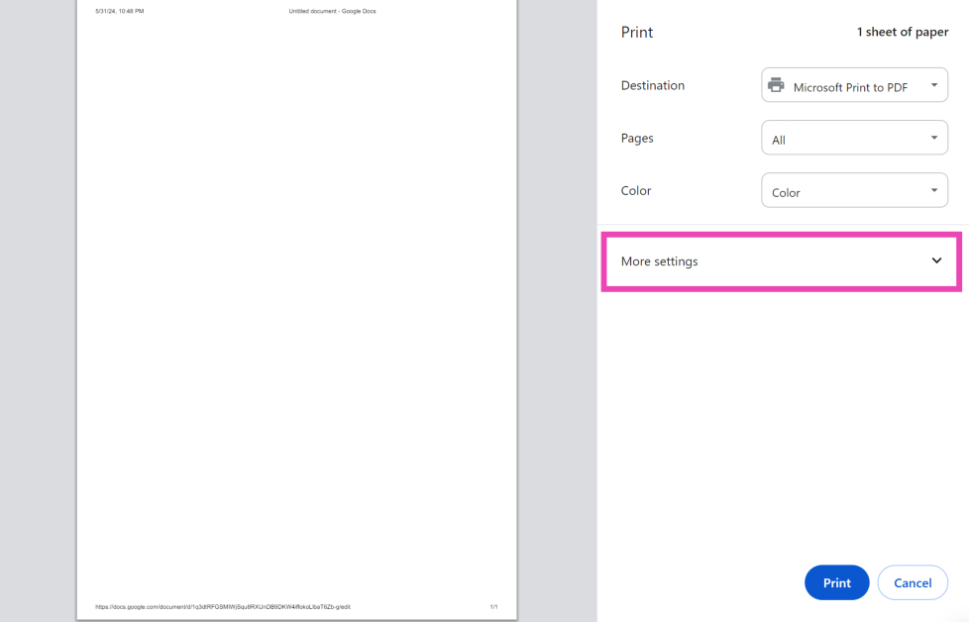Click the docs.google.com URL in preview footer
Screen dimensions: 969x622
[222, 606]
